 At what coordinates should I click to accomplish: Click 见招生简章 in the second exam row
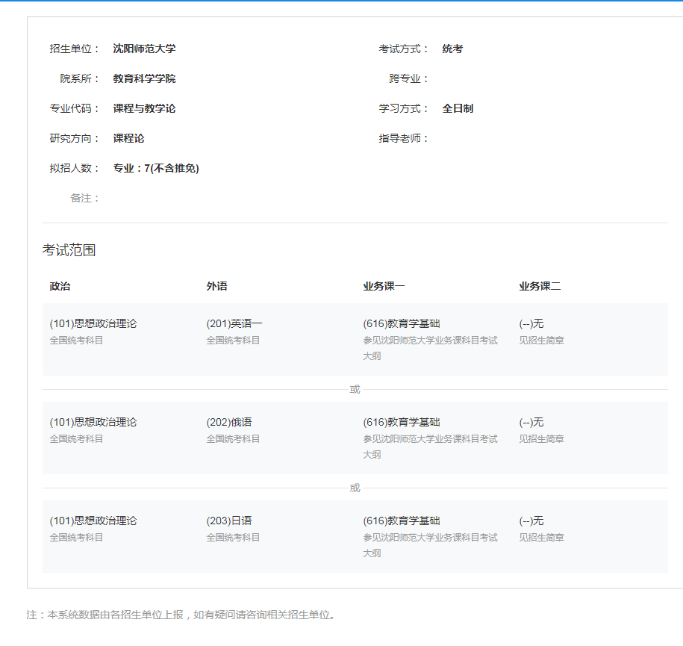(x=541, y=439)
